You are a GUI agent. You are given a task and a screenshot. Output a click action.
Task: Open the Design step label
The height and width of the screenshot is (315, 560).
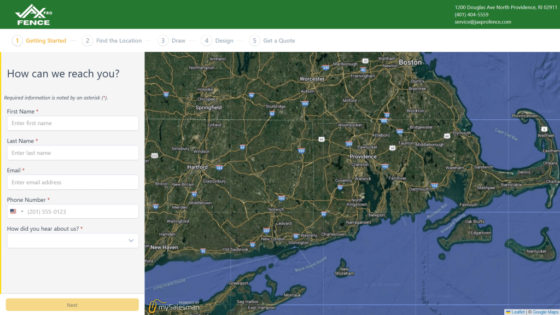[224, 40]
